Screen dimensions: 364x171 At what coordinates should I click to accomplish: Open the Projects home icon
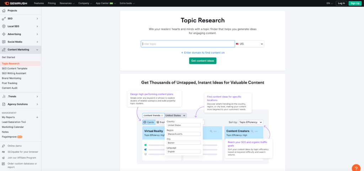pyautogui.click(x=4, y=11)
